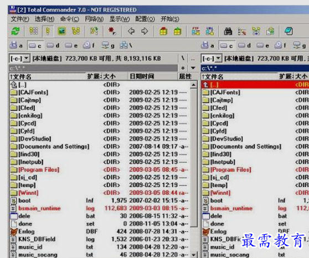309x258 pixels.
Task: Open the 网络(N) menu
Action: [x=94, y=19]
